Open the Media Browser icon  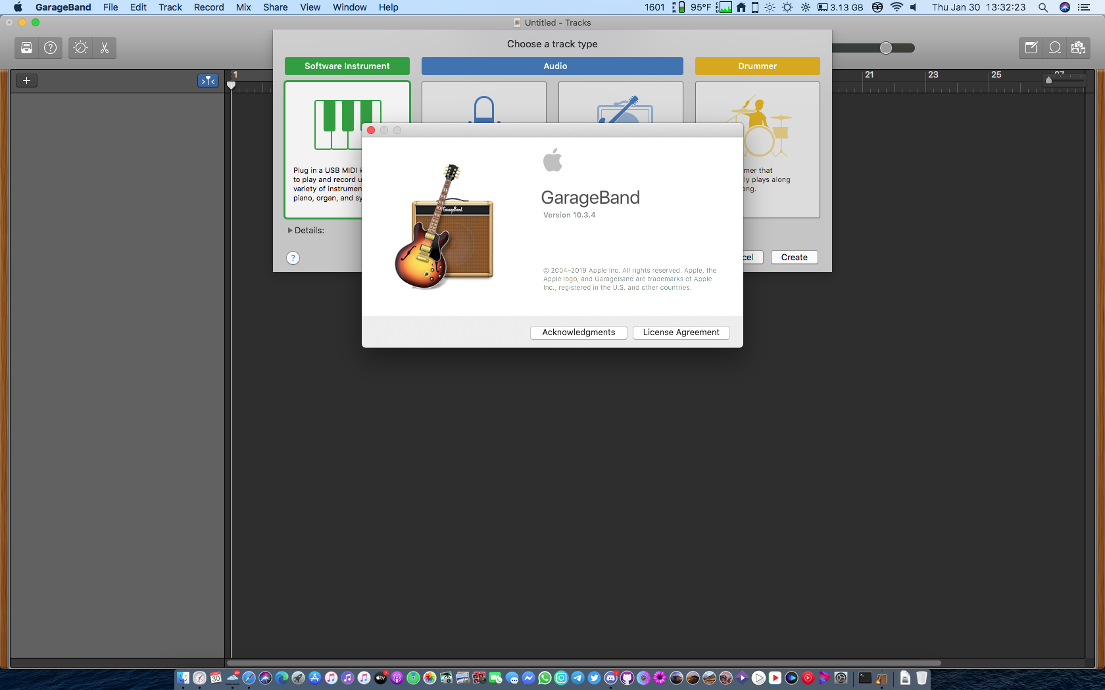coord(1078,47)
